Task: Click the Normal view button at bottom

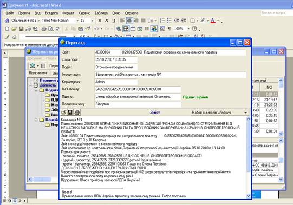Action: pyautogui.click(x=5, y=201)
